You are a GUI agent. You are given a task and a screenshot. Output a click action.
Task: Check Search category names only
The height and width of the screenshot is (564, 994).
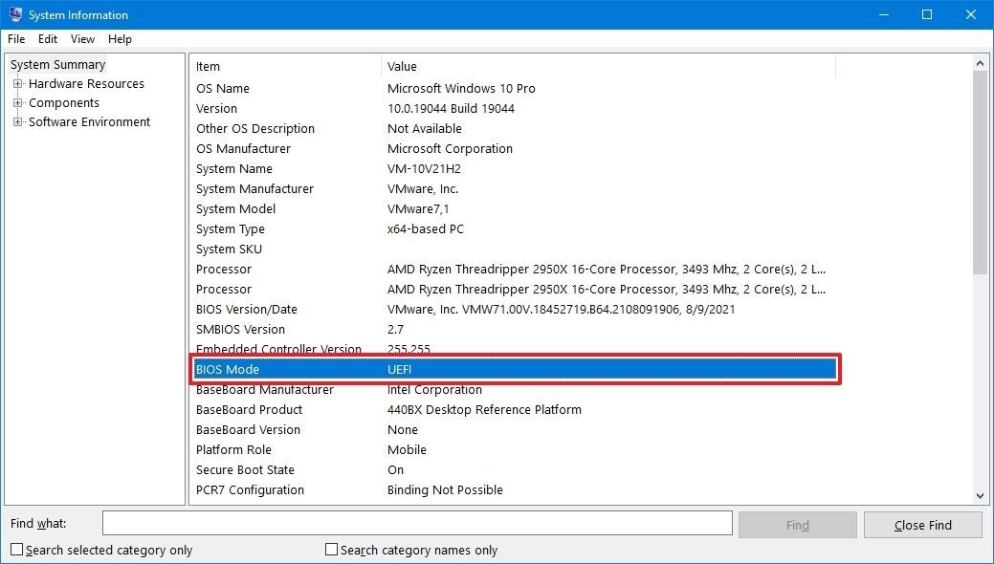[x=330, y=551]
